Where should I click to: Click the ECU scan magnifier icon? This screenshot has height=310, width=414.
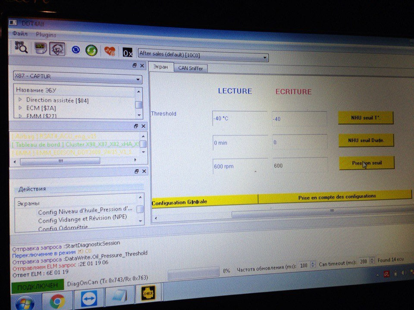[x=21, y=47]
